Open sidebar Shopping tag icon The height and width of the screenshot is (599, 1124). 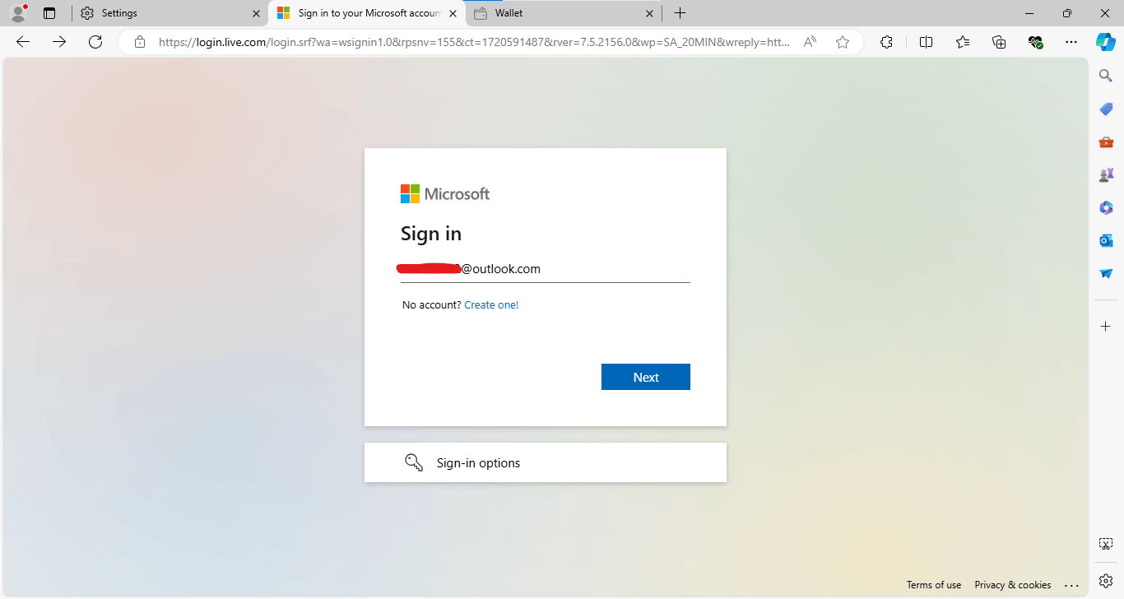click(x=1106, y=109)
